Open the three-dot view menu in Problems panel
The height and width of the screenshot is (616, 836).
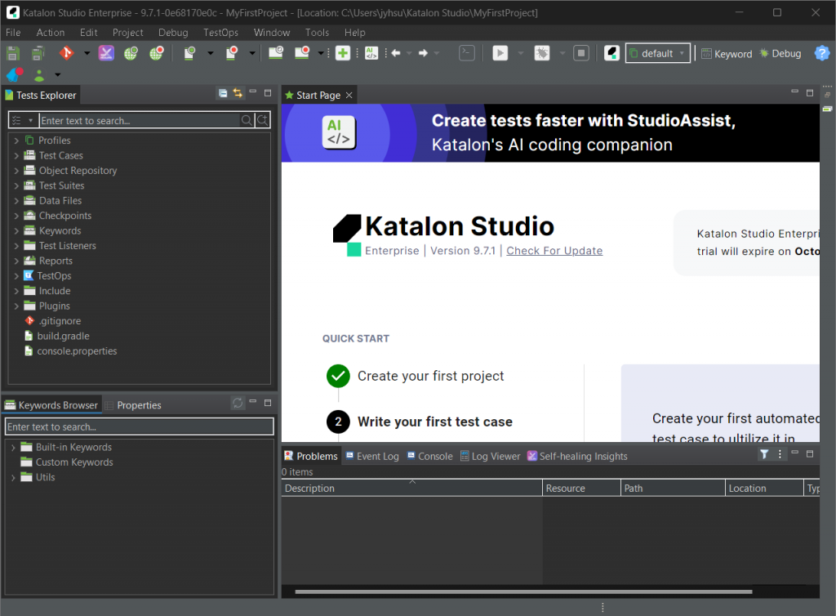pyautogui.click(x=780, y=454)
